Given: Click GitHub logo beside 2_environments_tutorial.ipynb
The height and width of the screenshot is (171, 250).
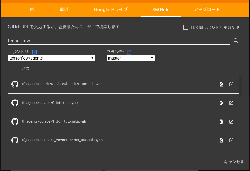Looking at the screenshot, I should (15, 140).
